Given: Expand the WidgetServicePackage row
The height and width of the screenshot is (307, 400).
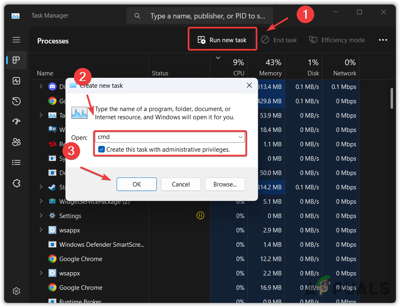Looking at the screenshot, I should point(41,201).
